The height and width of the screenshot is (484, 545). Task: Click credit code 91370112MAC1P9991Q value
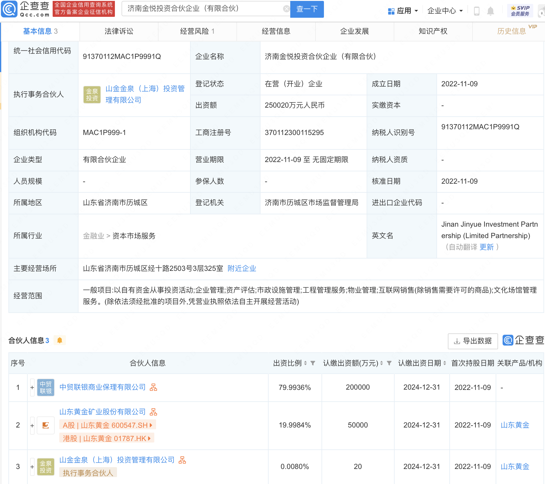click(122, 57)
